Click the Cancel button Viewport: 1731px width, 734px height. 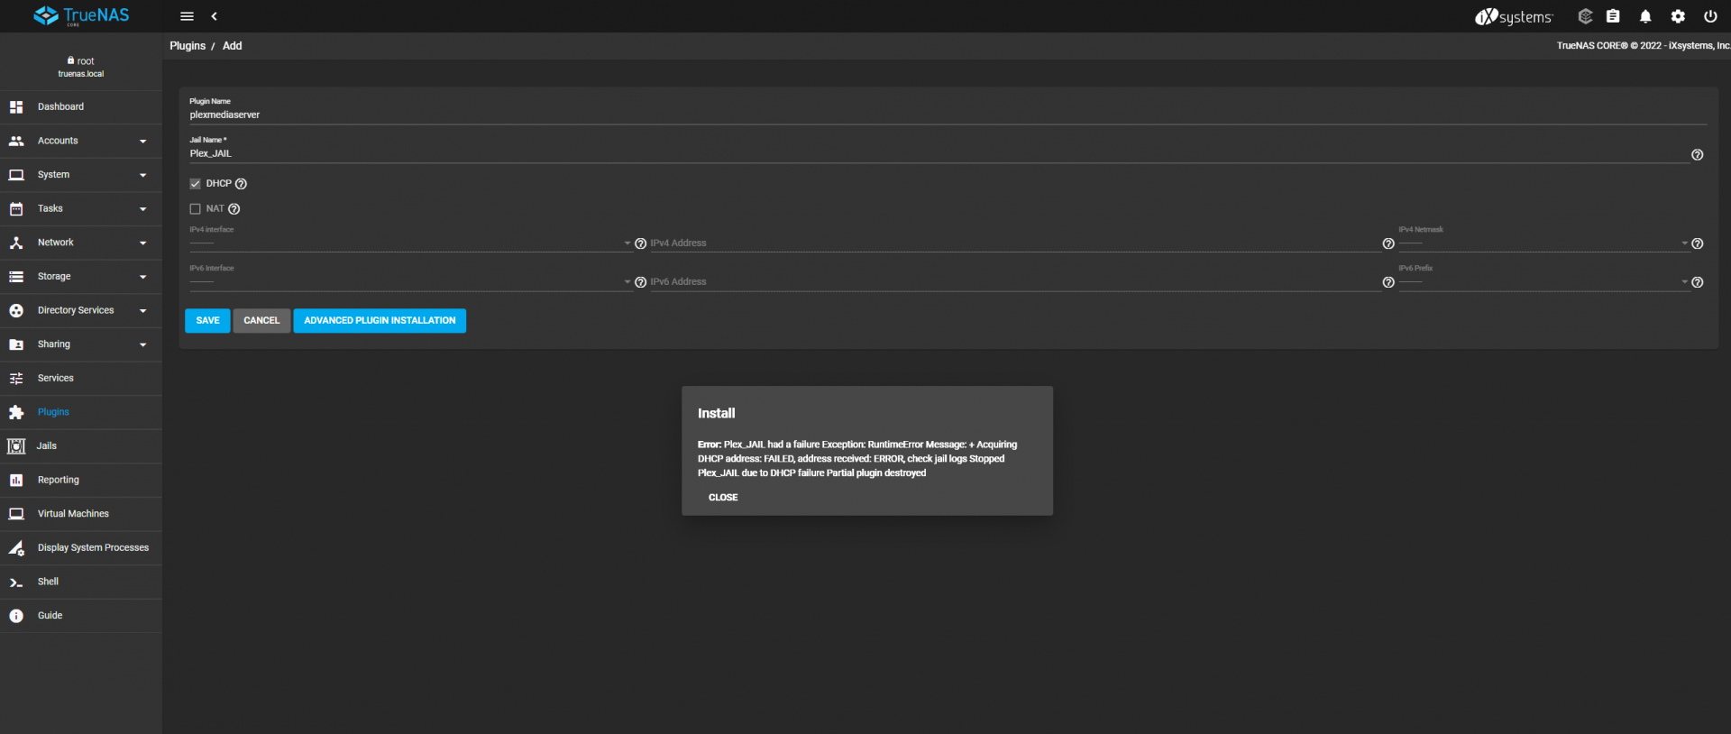coord(261,321)
